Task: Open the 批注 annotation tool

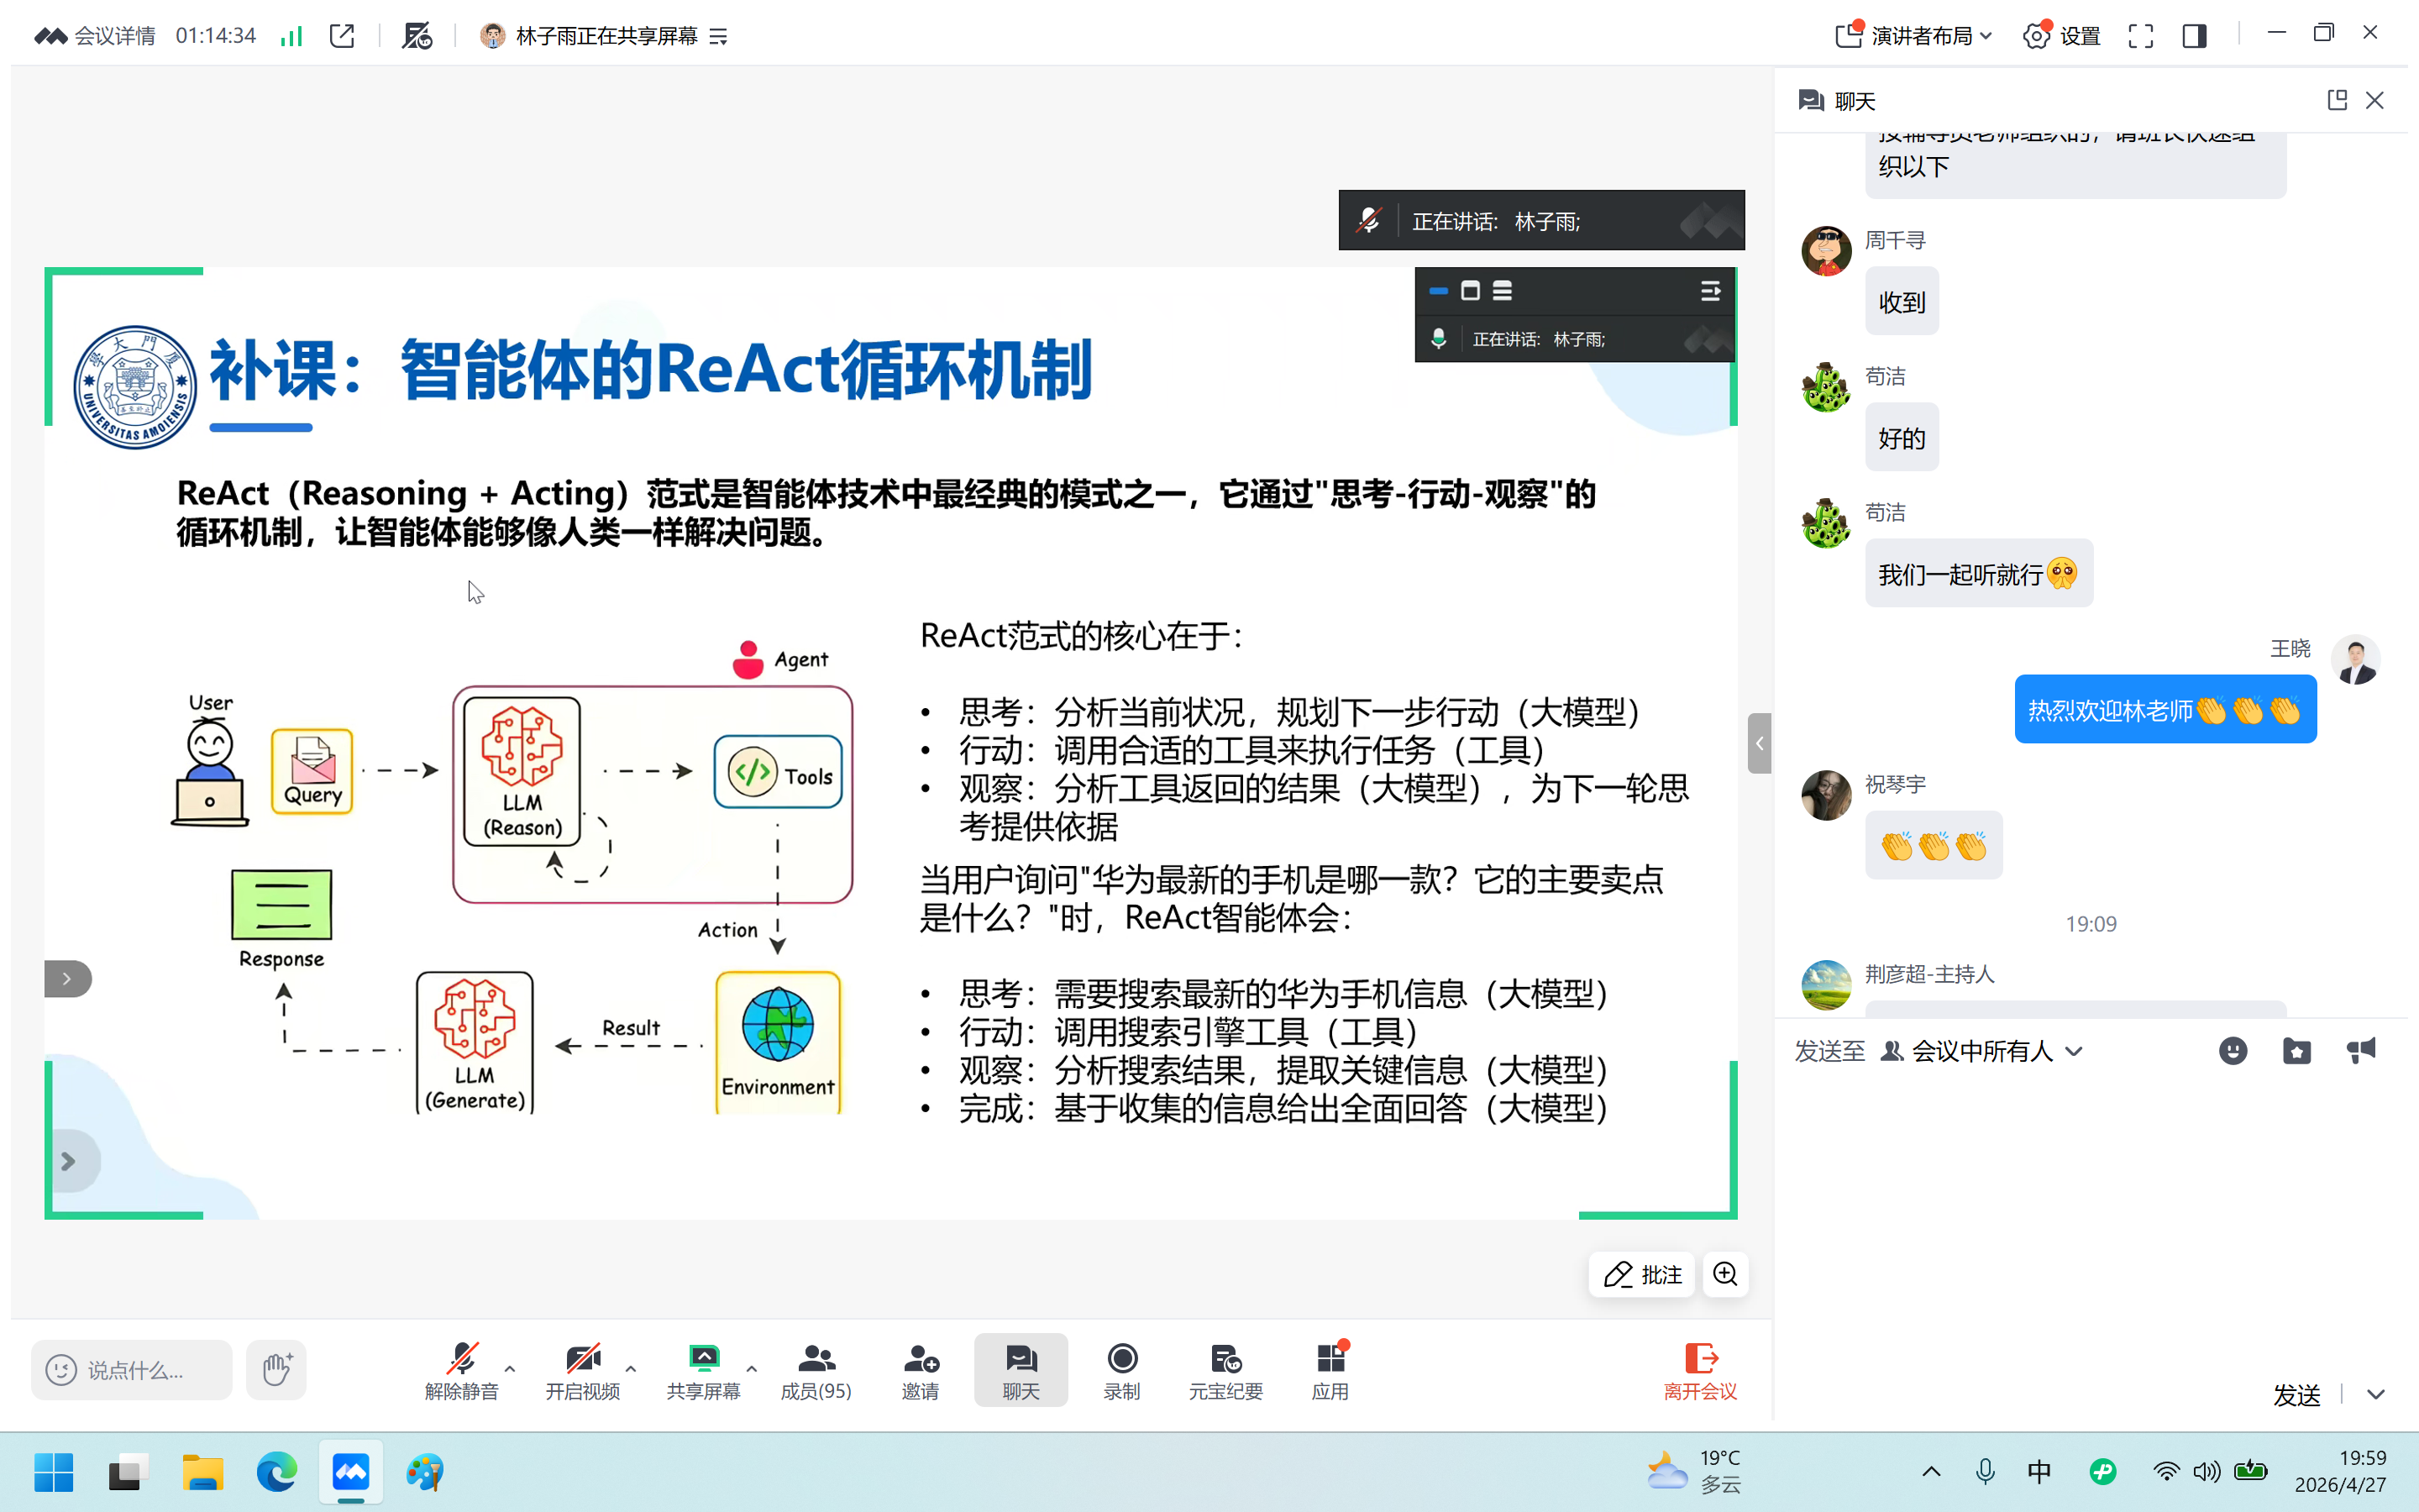Action: 1642,1274
